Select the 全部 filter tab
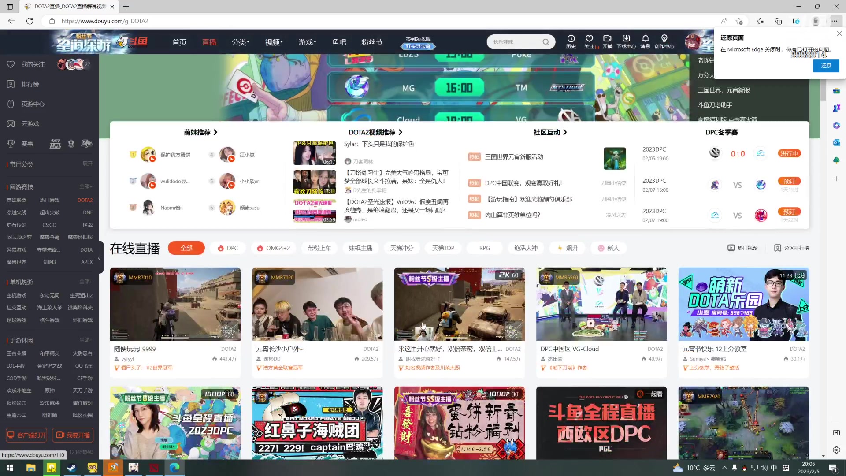 point(186,248)
